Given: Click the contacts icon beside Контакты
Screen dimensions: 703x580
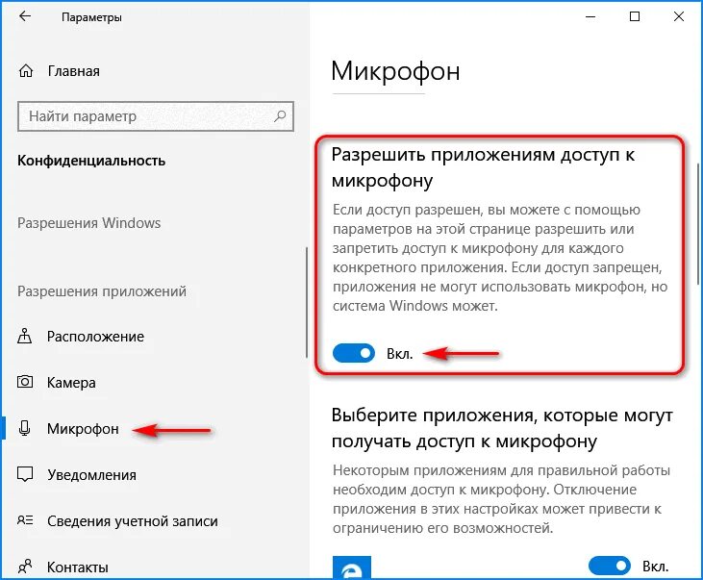Looking at the screenshot, I should pos(25,567).
